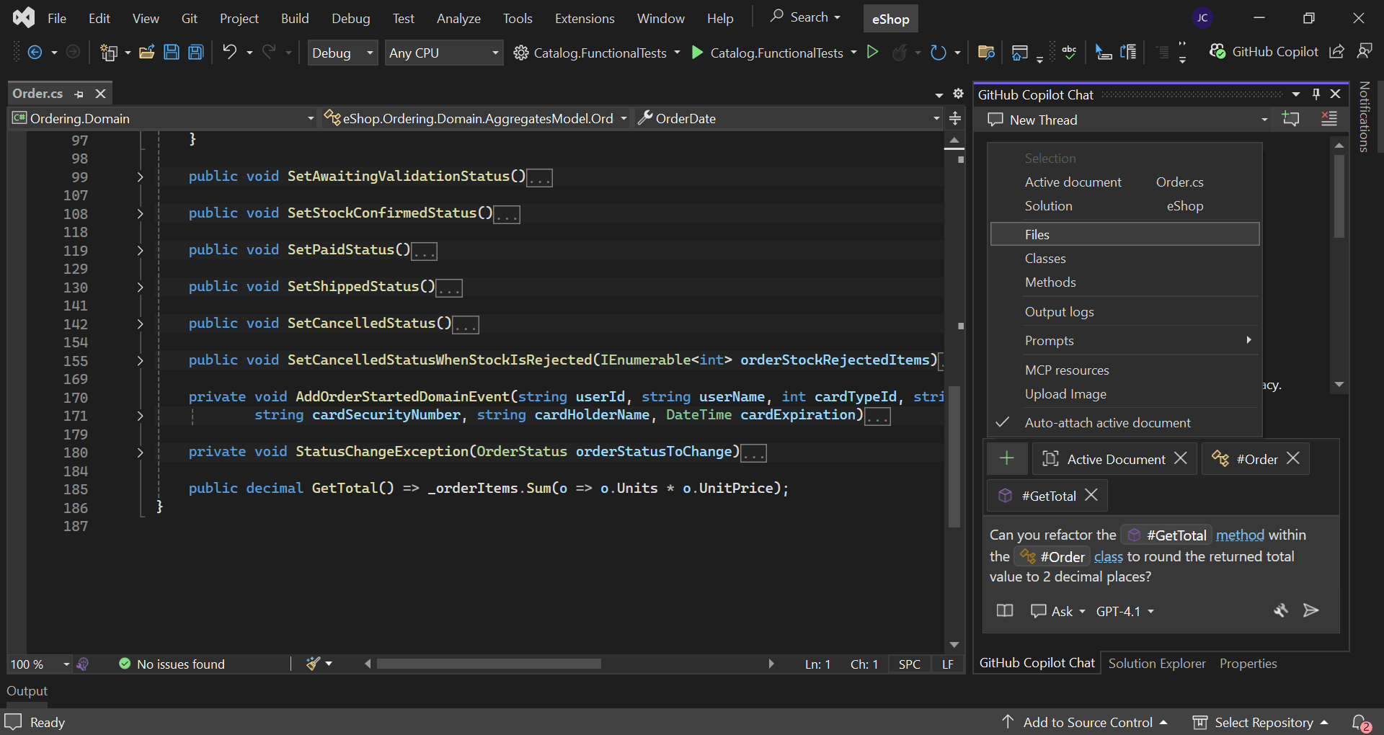Screen dimensions: 1384x735
Task: Run the spell checker icon
Action: pyautogui.click(x=1069, y=52)
